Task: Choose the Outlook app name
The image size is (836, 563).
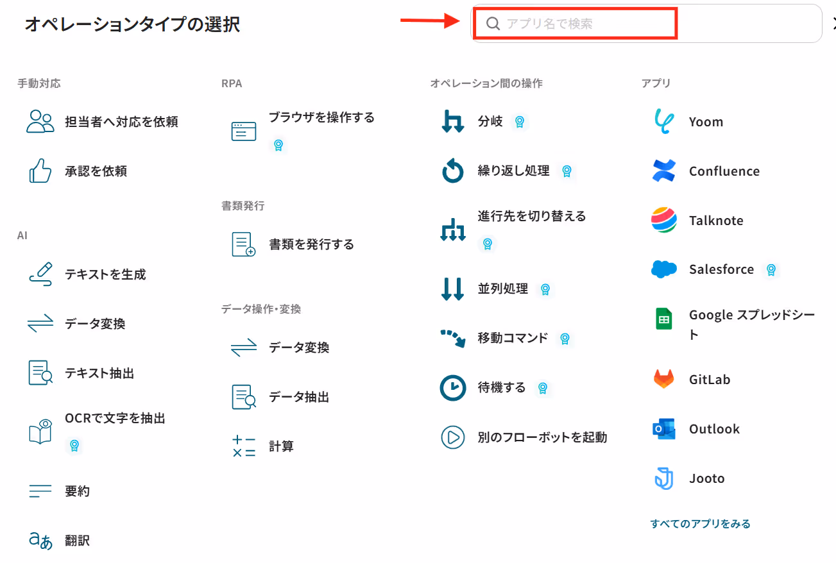Action: click(714, 429)
